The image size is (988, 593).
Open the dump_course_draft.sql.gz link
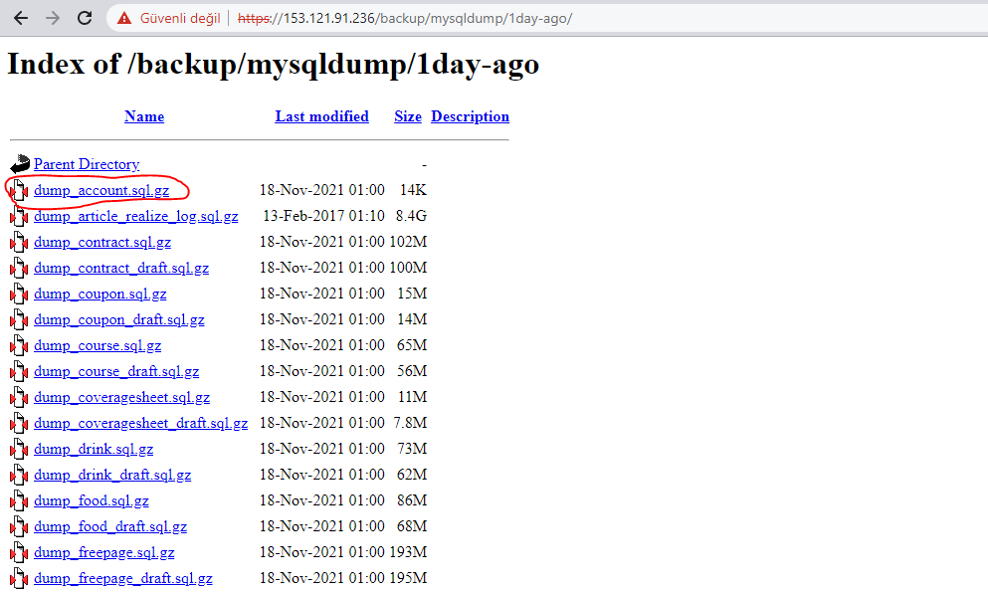(116, 371)
